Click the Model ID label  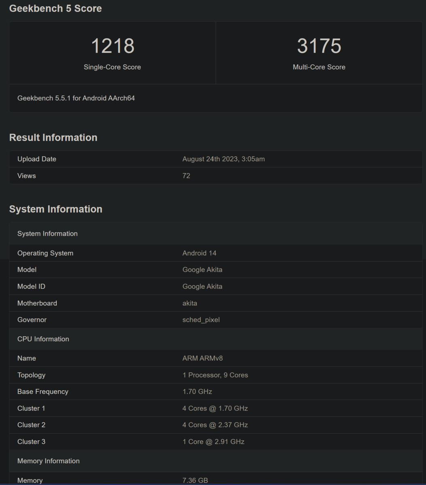pyautogui.click(x=31, y=287)
